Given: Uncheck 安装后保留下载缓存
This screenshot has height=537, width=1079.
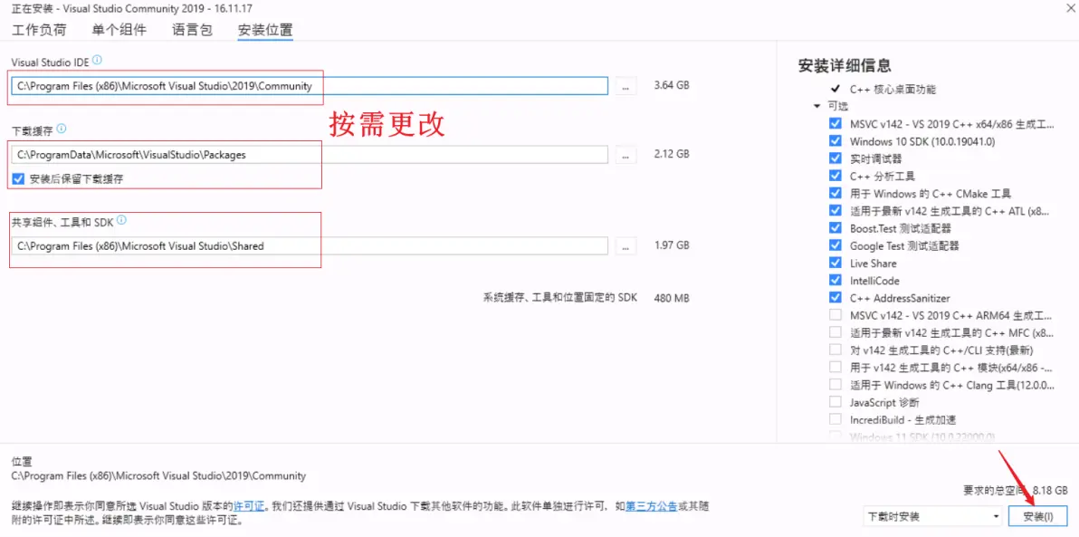Looking at the screenshot, I should pyautogui.click(x=19, y=179).
